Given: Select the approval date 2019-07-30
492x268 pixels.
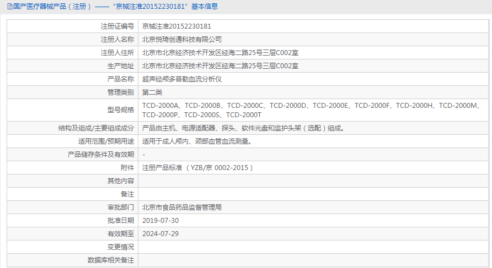Looking at the screenshot, I should pos(161,221).
